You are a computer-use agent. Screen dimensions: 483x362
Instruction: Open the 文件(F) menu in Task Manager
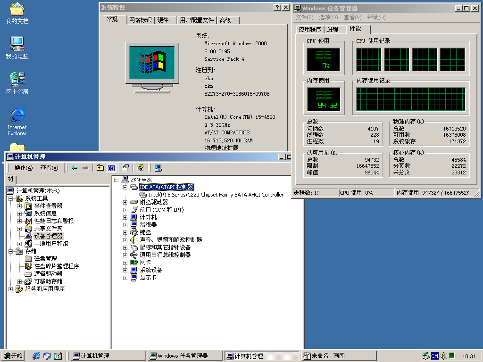[x=304, y=17]
